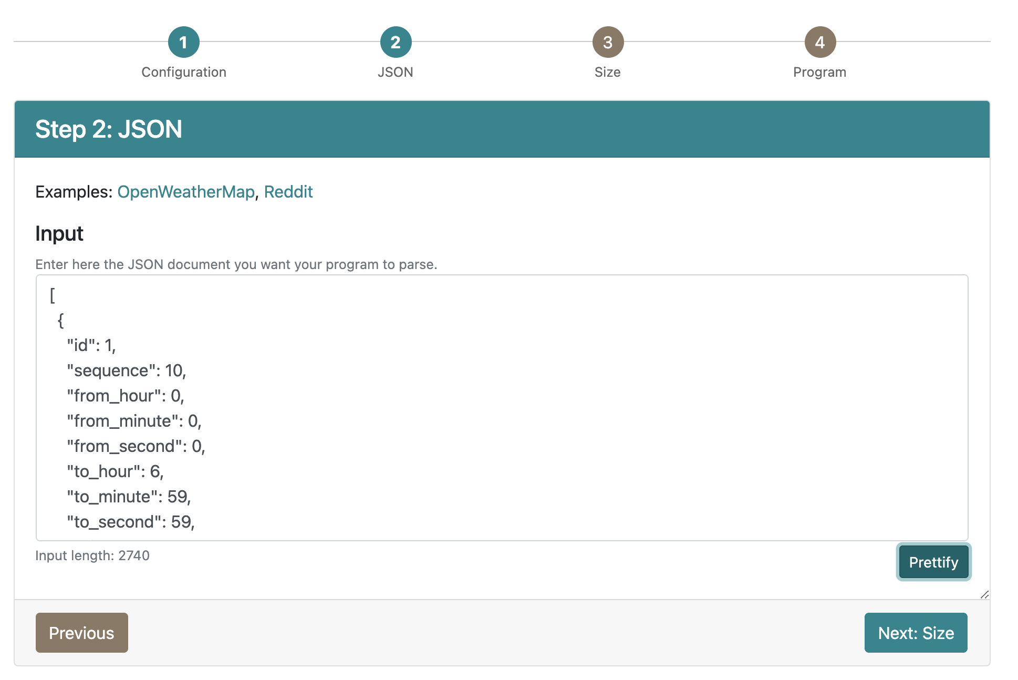Load the Reddit example
Viewport: 1018px width, 680px height.
(288, 192)
